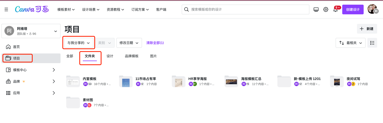Open the HR享学海报 folder thumbnail
Viewport: 383px width, 123px height.
pyautogui.click(x=179, y=81)
